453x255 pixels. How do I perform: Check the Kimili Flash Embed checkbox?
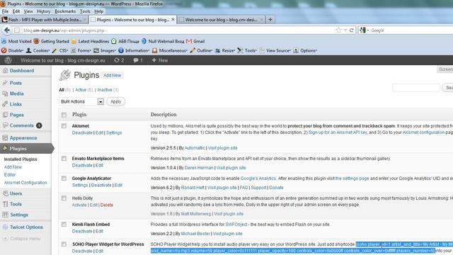(64, 225)
